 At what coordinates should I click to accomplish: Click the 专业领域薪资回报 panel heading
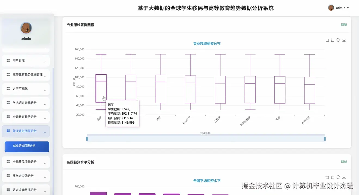pyautogui.click(x=81, y=25)
